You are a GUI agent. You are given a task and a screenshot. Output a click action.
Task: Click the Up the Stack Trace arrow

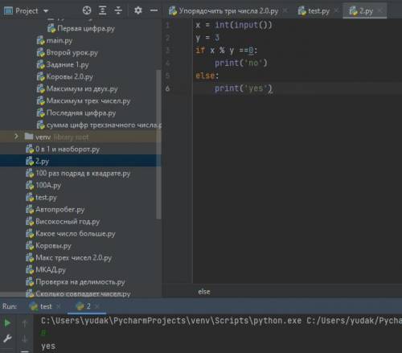[25, 323]
